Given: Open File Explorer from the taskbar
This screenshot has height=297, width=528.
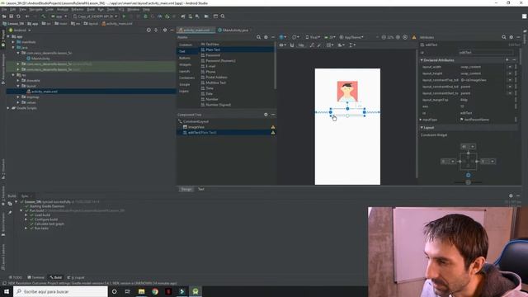Looking at the screenshot, I should [141, 291].
